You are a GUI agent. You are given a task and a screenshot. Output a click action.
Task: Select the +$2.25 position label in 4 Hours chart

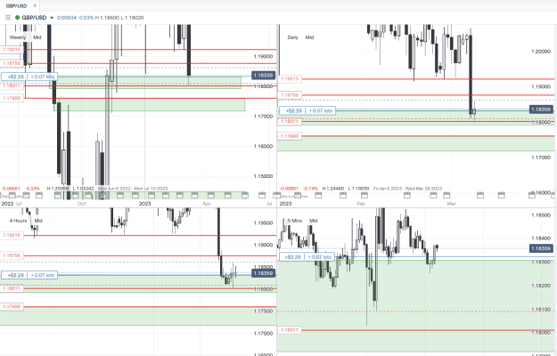pos(16,275)
